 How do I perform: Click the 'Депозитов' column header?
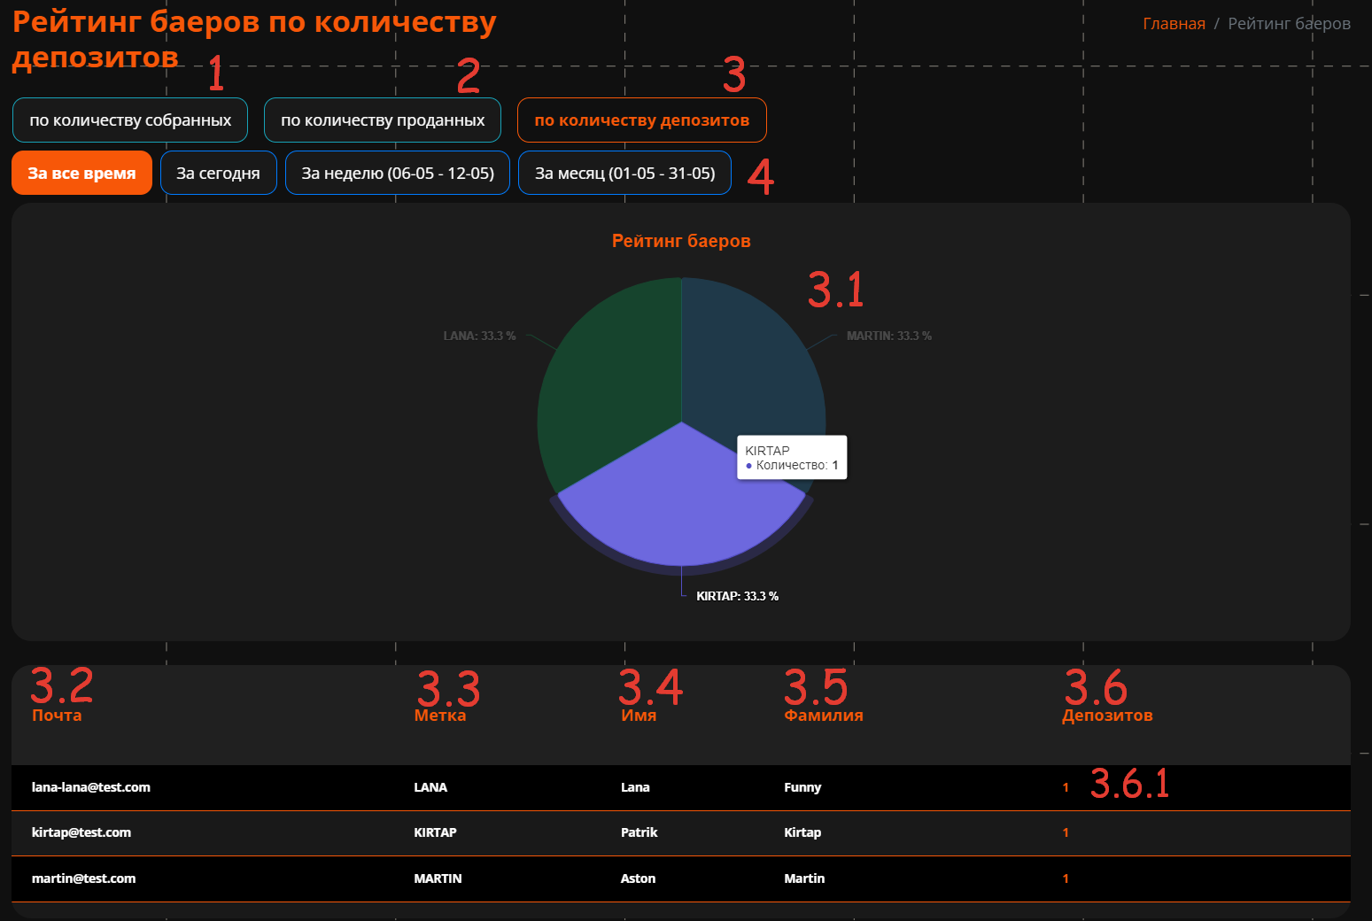pyautogui.click(x=1107, y=716)
